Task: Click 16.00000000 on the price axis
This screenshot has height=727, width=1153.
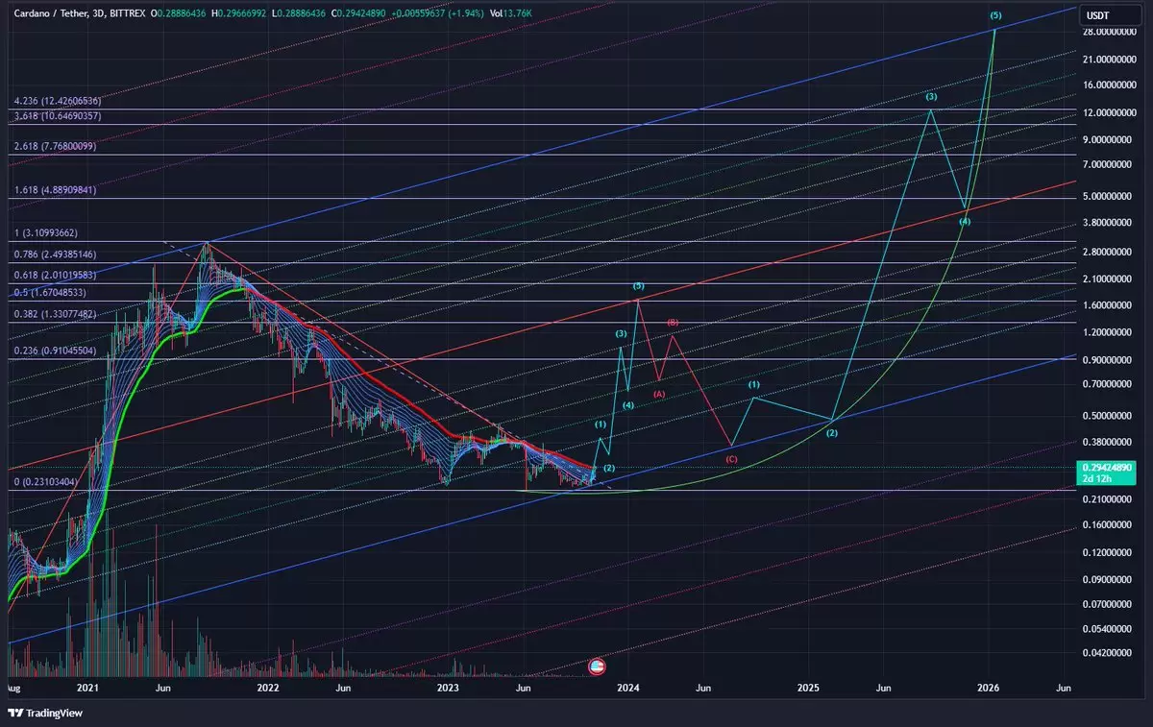Action: 1111,85
